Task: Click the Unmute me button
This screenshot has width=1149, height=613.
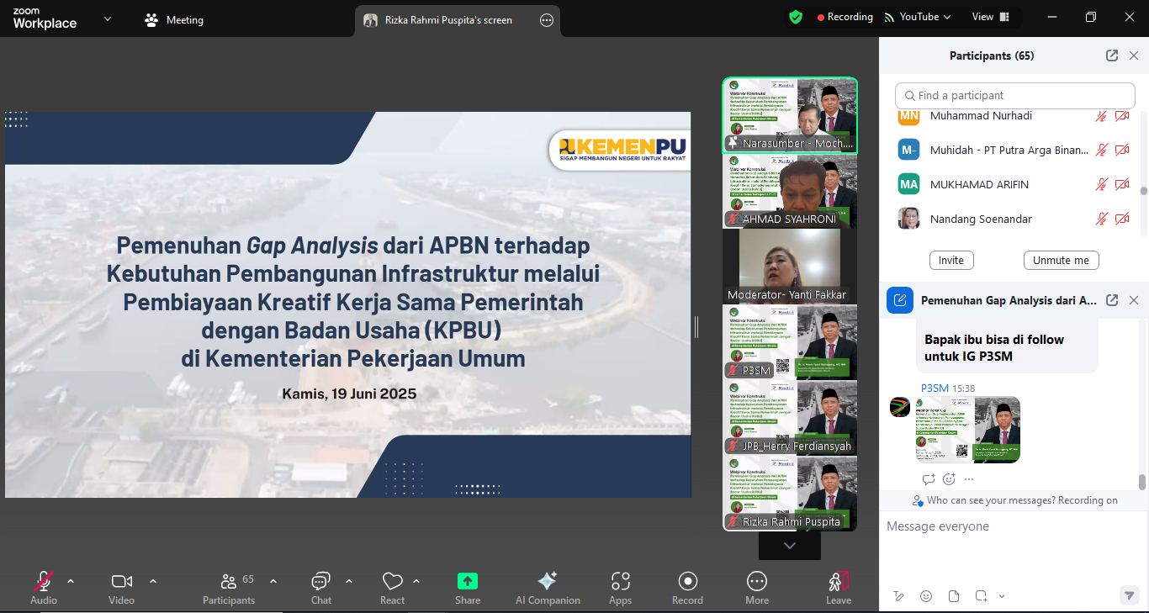Action: pyautogui.click(x=1061, y=261)
